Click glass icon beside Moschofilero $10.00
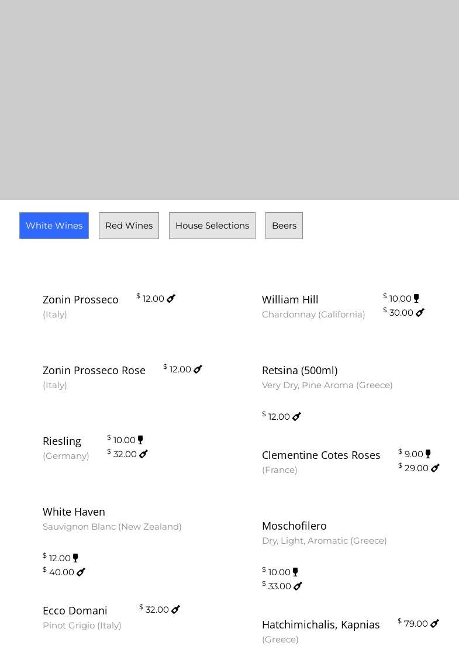This screenshot has width=459, height=653. pyautogui.click(x=295, y=572)
